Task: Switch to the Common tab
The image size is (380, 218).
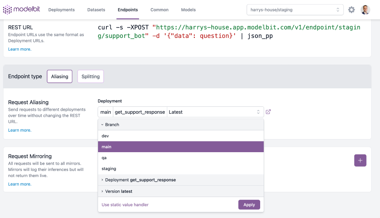Action: (x=159, y=10)
